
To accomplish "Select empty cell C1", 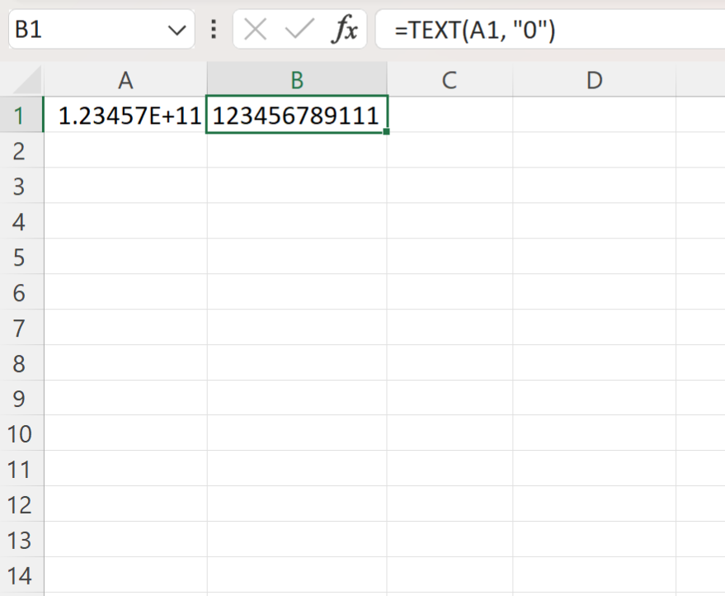I will (x=450, y=115).
